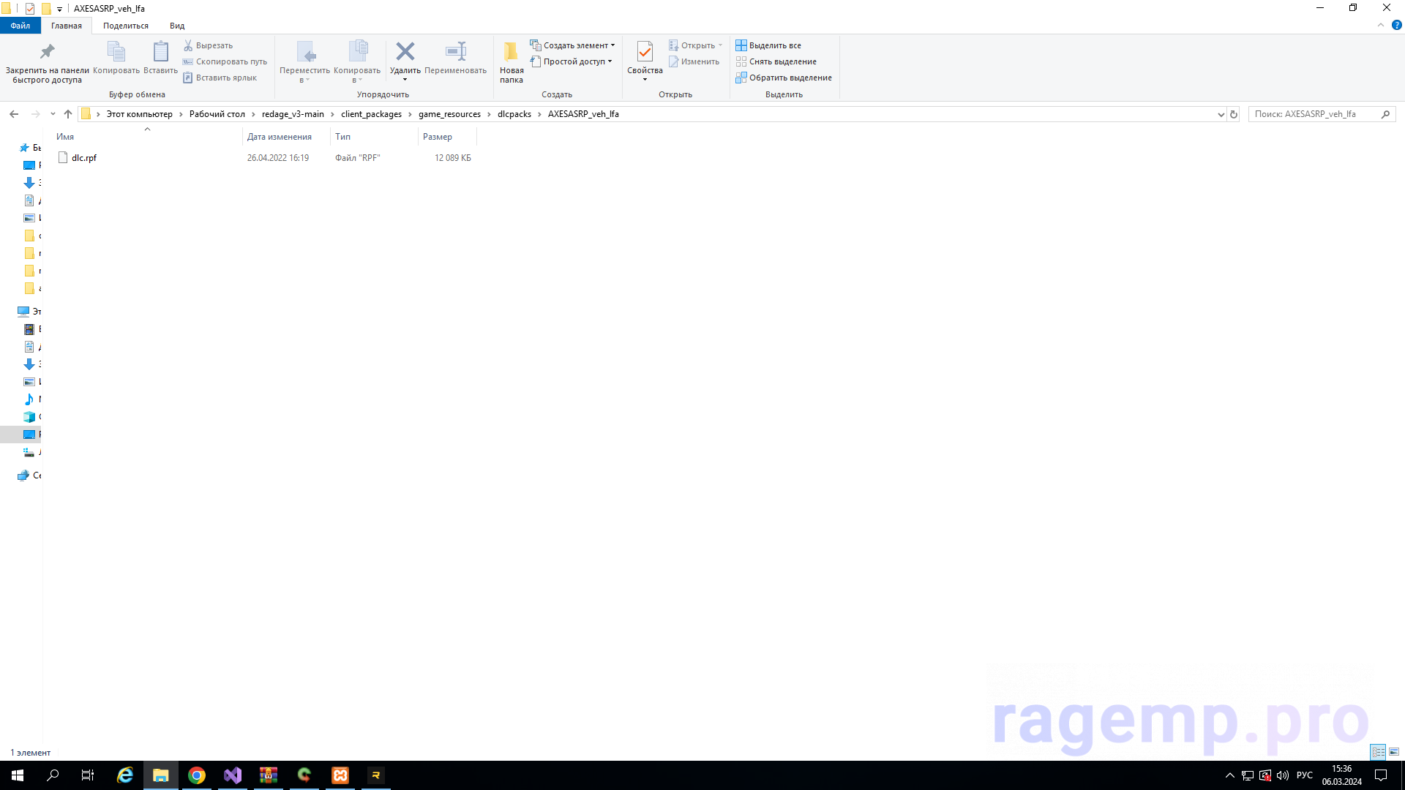
Task: Go up one folder level
Action: (x=68, y=114)
